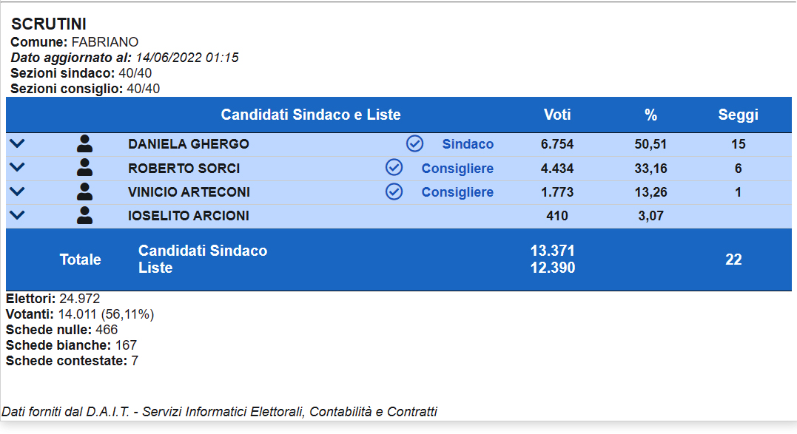Click Consigliere label on Vinicio Arteconi row

[x=457, y=192]
